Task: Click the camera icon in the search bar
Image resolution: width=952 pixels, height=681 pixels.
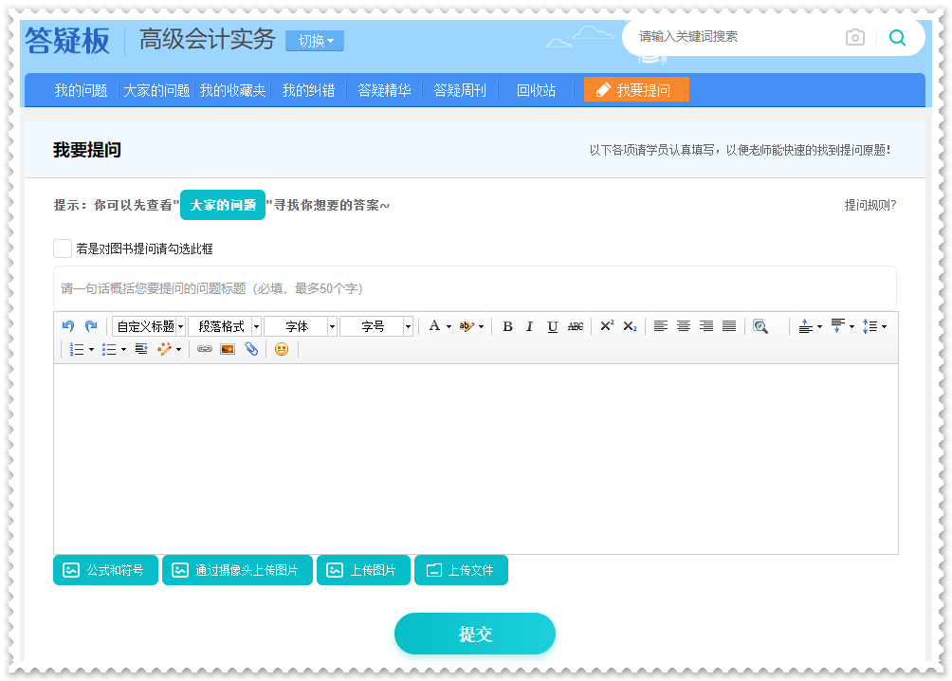Action: pos(854,37)
